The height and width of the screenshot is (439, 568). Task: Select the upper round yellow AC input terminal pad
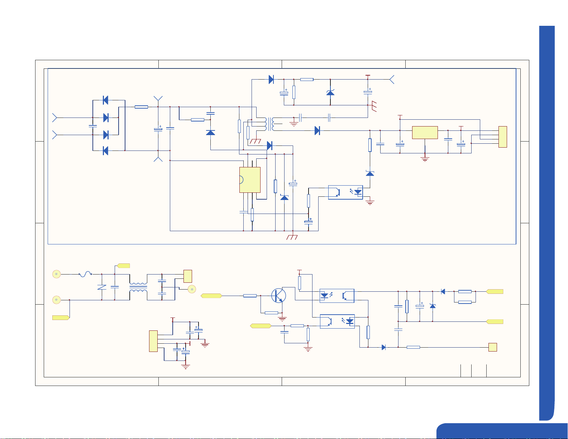(x=56, y=274)
